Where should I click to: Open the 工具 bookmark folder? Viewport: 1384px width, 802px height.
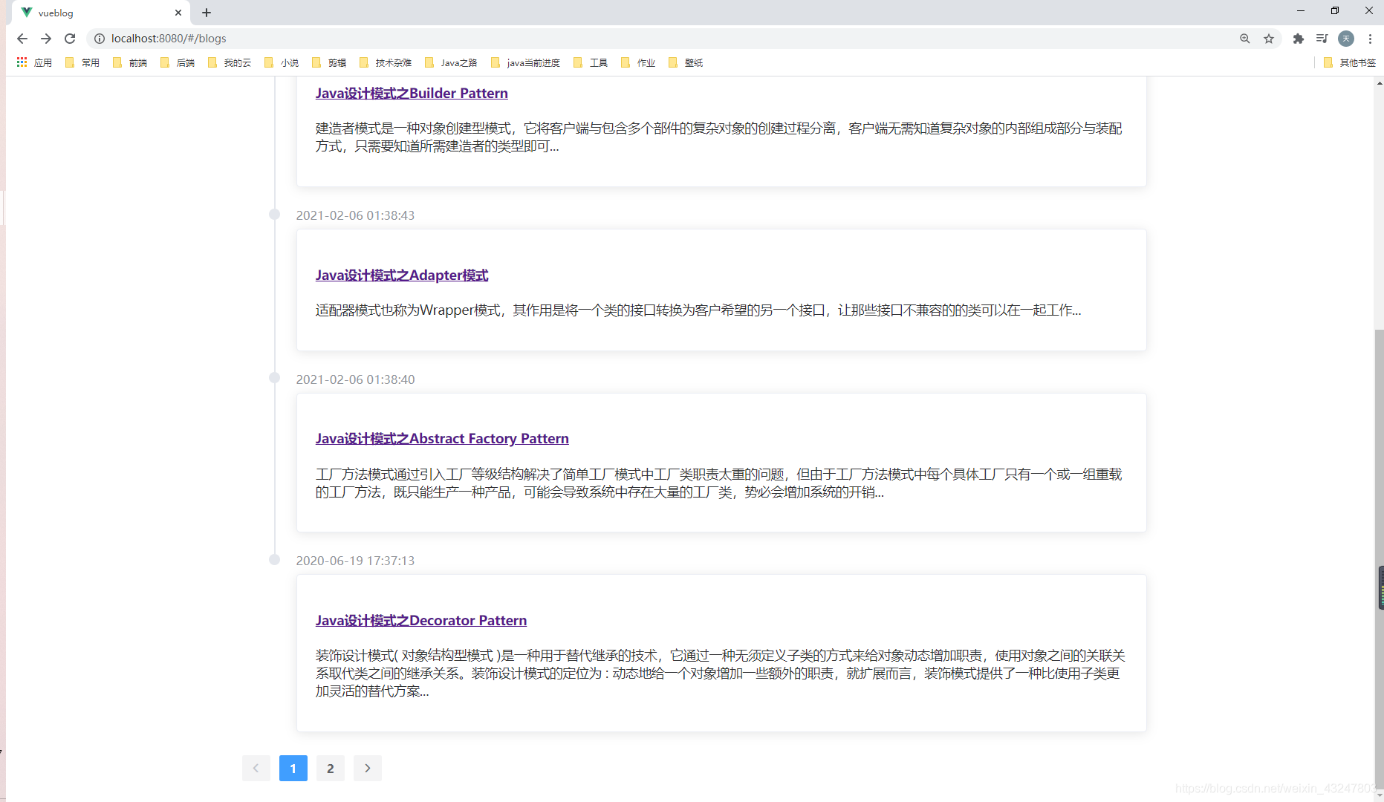pos(591,62)
